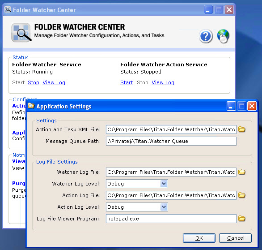262x250 pixels.
Task: Browse for Action and Task XML File
Action: pos(241,129)
